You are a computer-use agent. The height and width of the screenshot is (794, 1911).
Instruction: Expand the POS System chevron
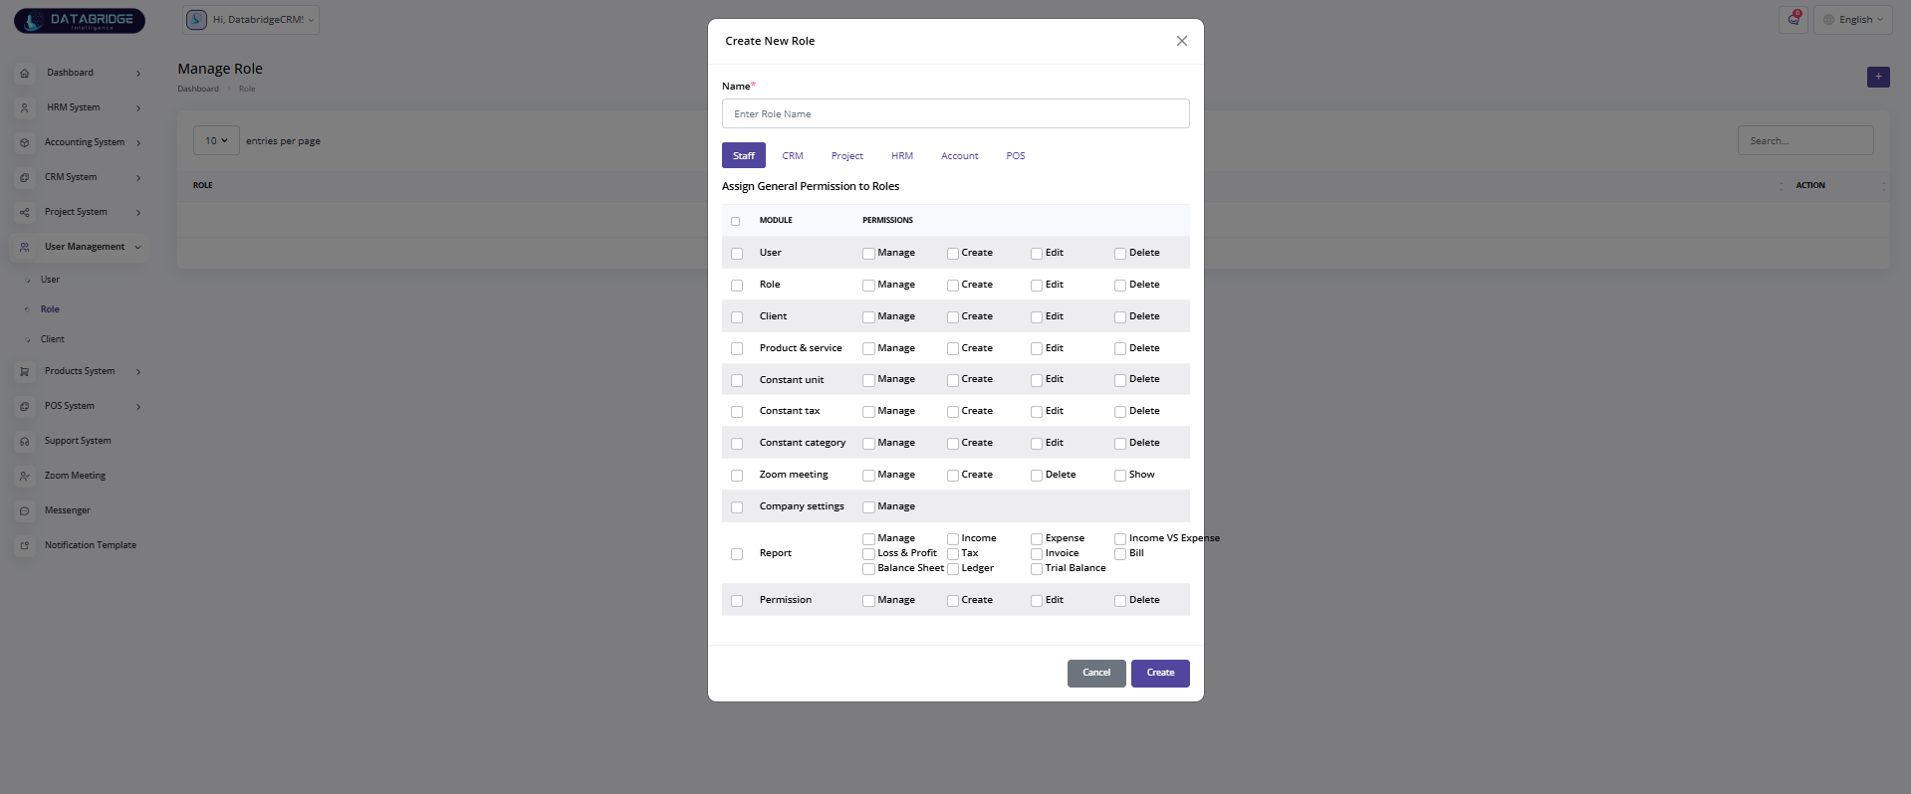pos(138,407)
